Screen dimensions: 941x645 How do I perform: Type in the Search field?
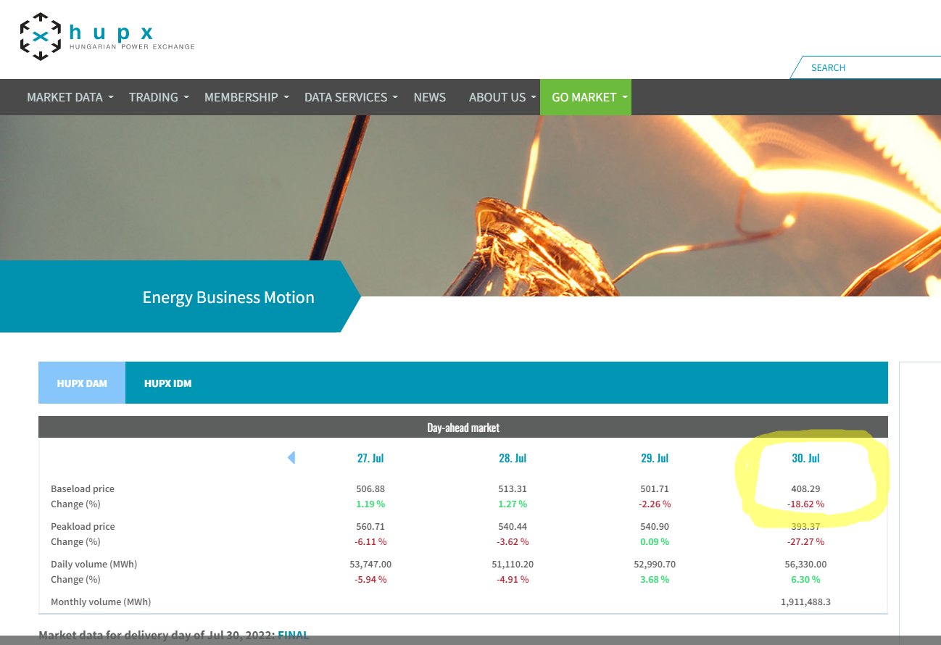pos(870,67)
